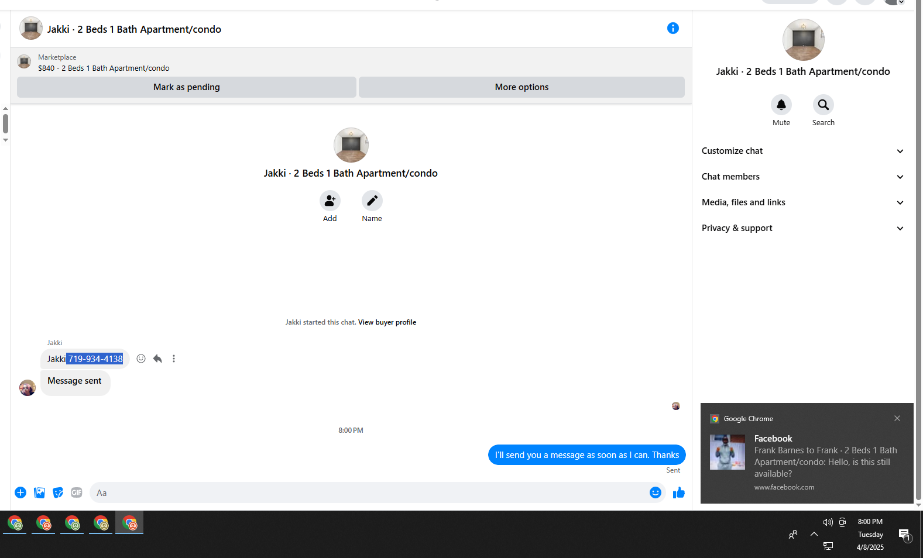Open emoji picker in message field
The image size is (923, 558).
click(656, 492)
